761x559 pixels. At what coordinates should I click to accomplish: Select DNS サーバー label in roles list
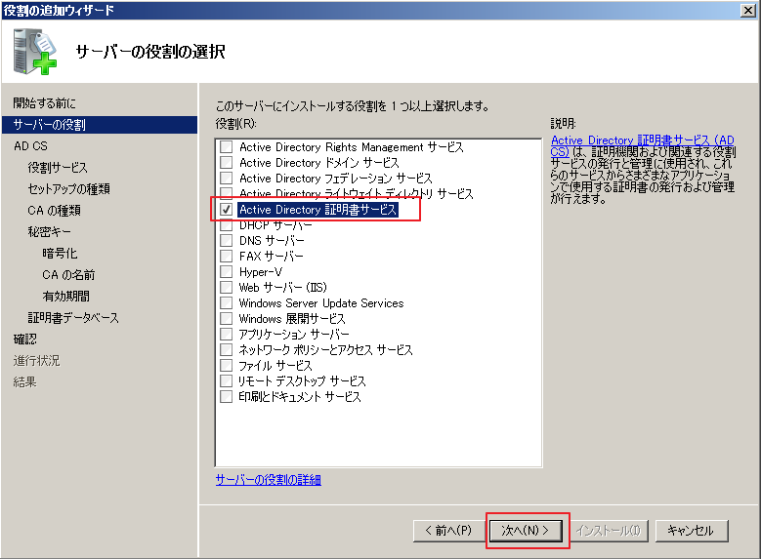[x=272, y=240]
